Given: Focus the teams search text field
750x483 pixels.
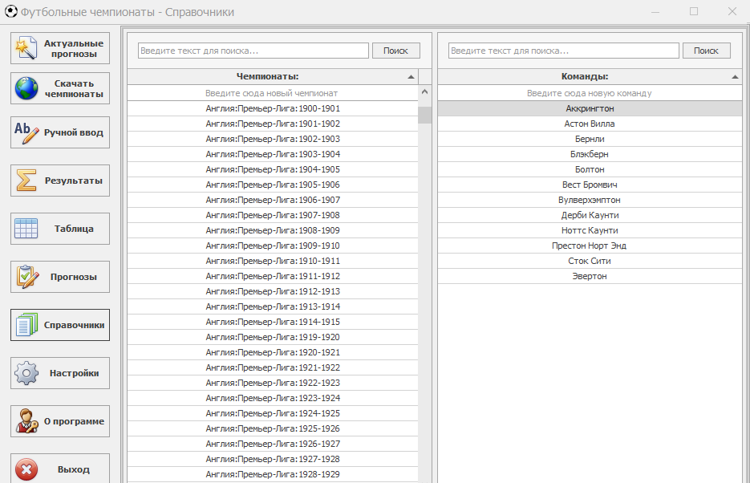Looking at the screenshot, I should point(563,51).
